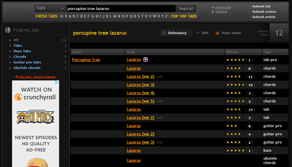Open the FRESH TABS section
This screenshot has width=292, height=167.
coord(46,16)
